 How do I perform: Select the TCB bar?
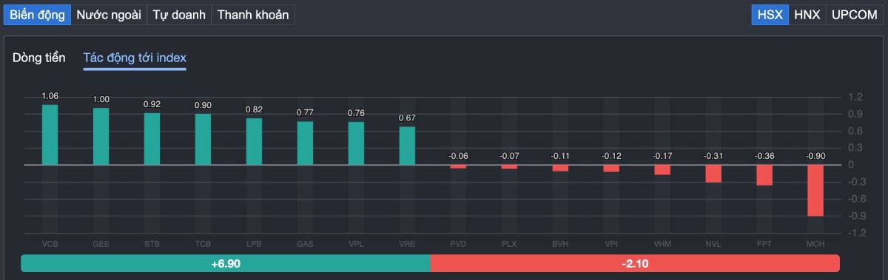(x=203, y=139)
